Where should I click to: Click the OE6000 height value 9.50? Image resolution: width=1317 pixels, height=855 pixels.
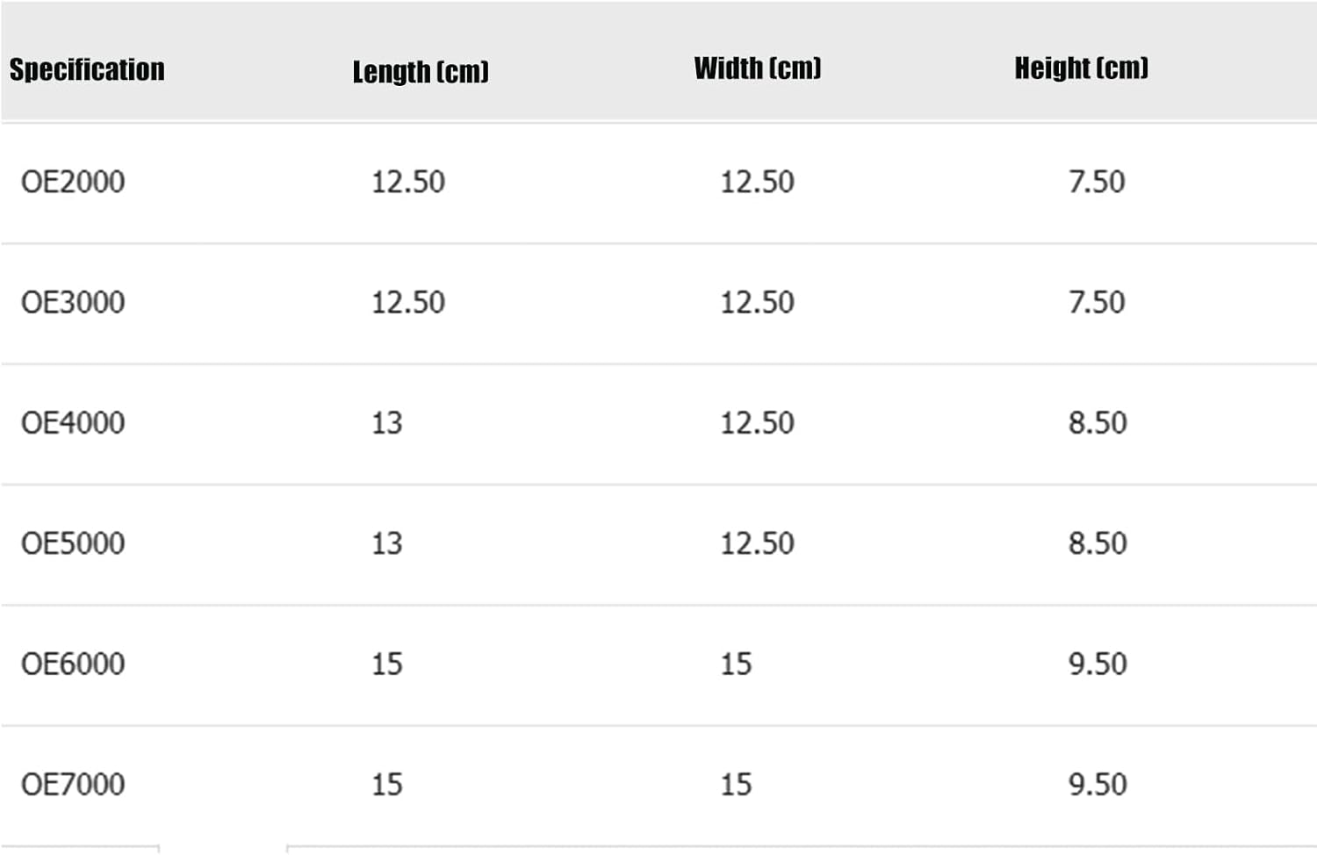(1097, 664)
